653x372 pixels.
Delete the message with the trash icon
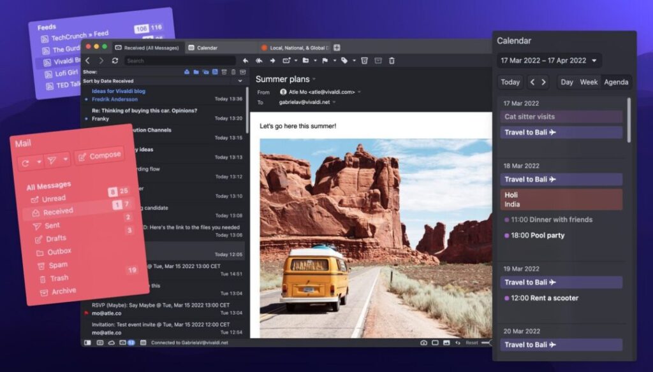click(x=392, y=61)
